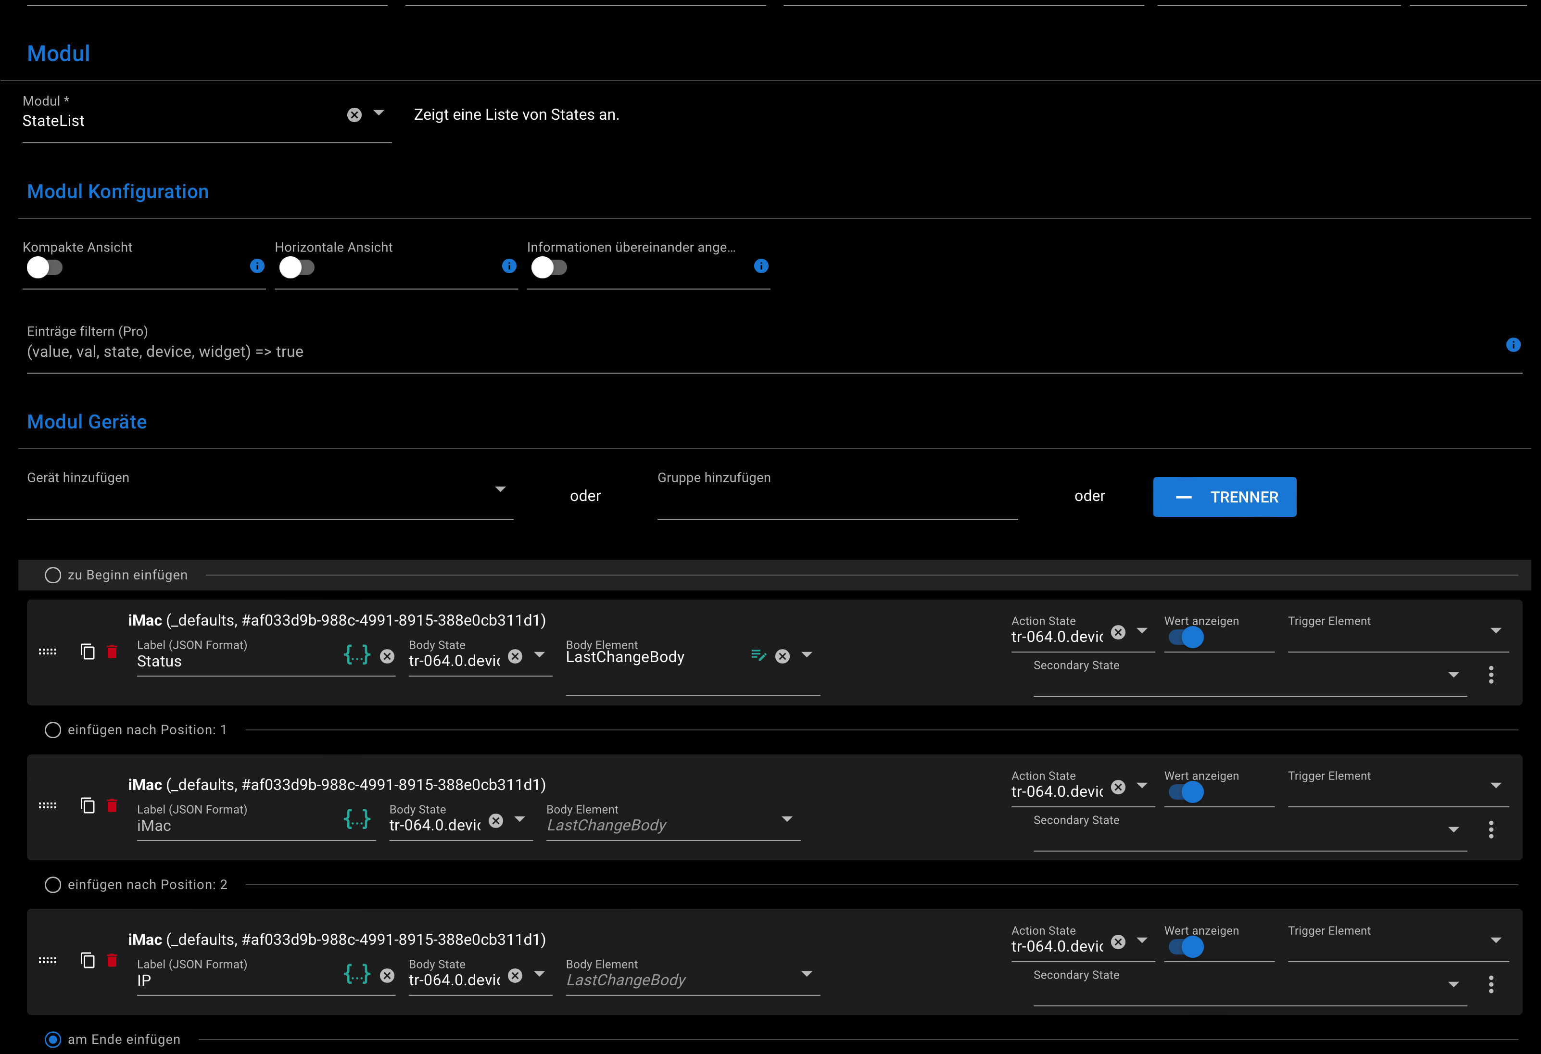The width and height of the screenshot is (1541, 1054).
Task: Click the edit icon next to the Status Body Element
Action: click(758, 655)
